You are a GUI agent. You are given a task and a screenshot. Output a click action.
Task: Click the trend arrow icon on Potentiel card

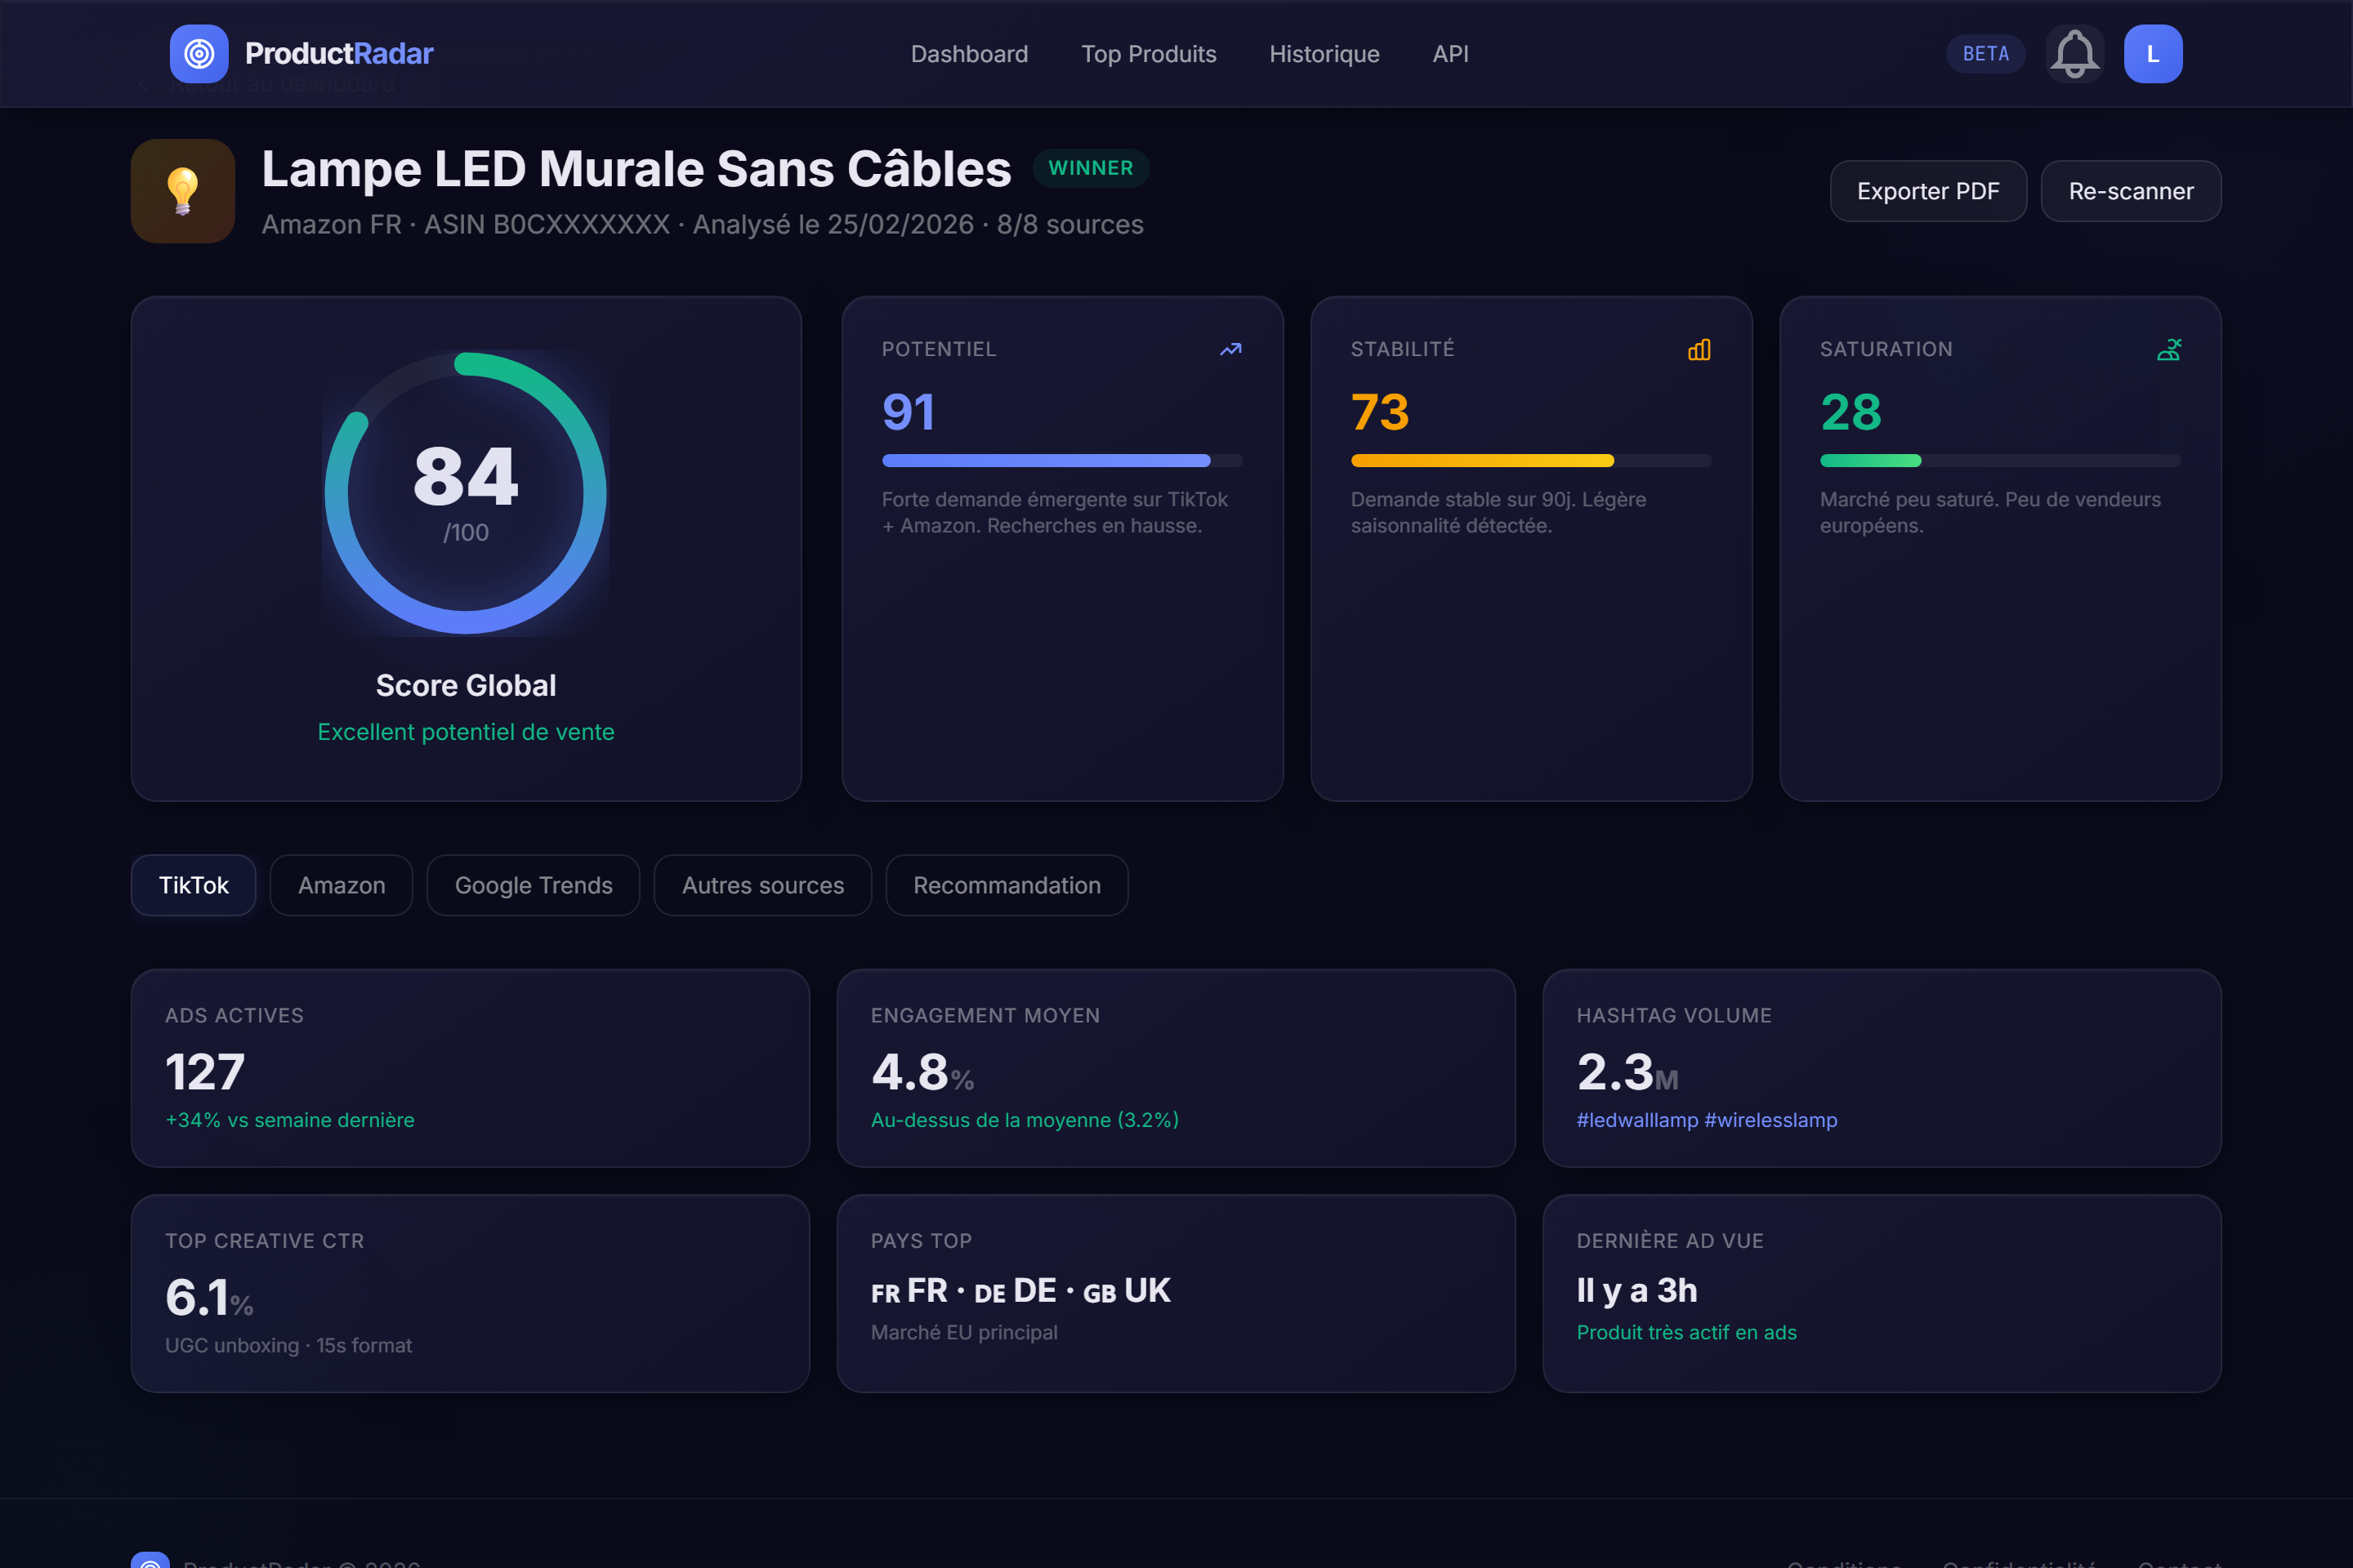[x=1230, y=349]
